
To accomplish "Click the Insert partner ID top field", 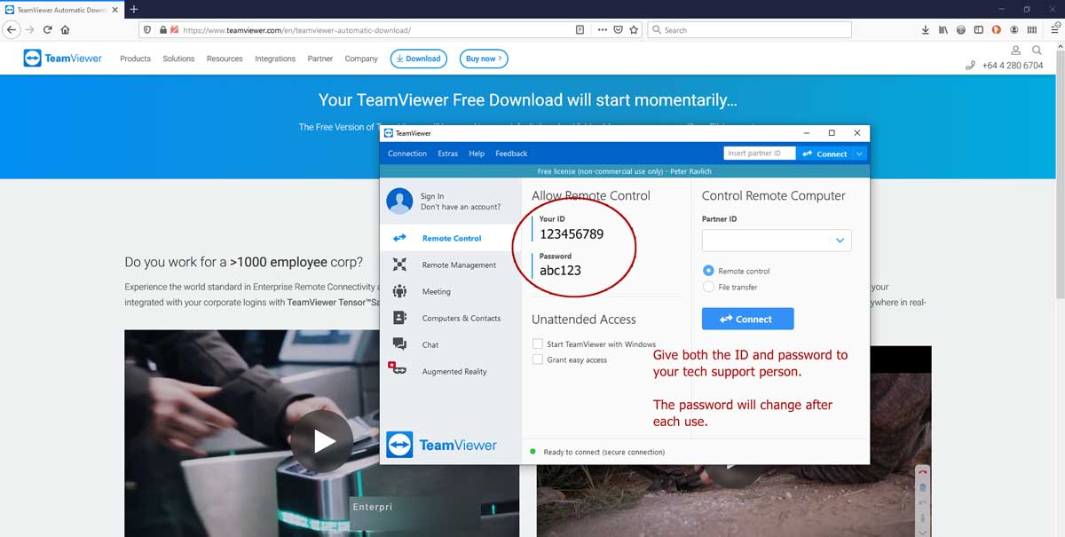I will pyautogui.click(x=760, y=154).
